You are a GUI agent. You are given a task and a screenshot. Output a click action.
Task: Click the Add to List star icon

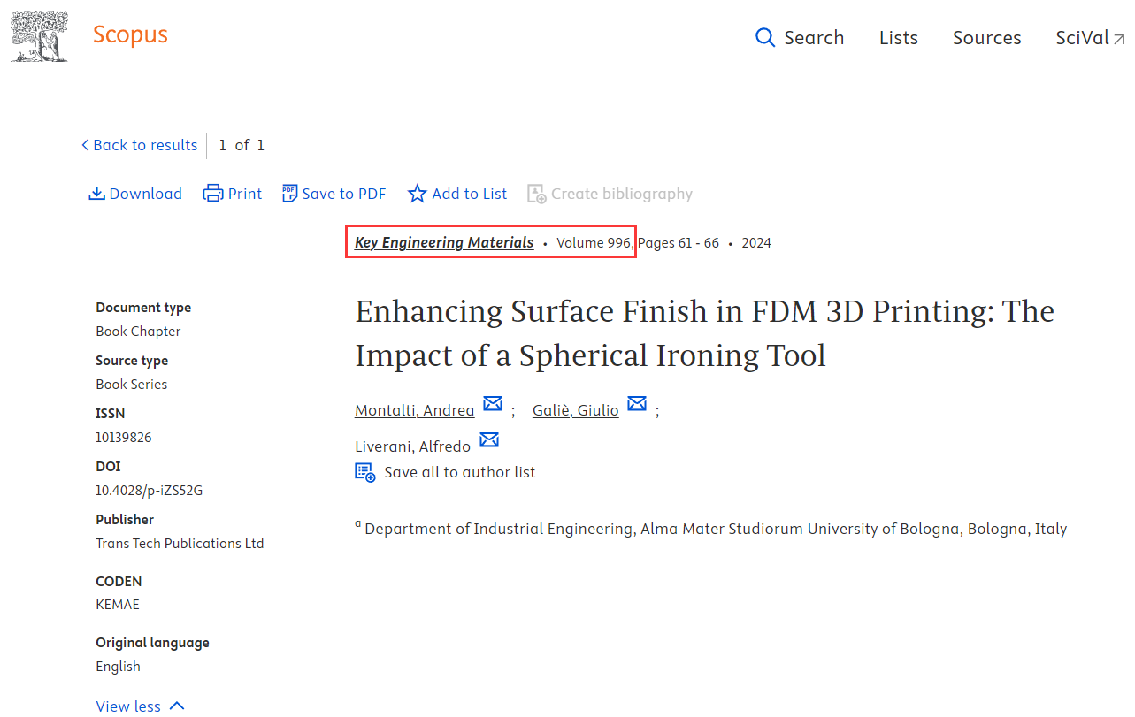pyautogui.click(x=417, y=194)
